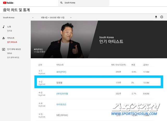Click the 202주 value
The image size is (167, 121).
118,94
